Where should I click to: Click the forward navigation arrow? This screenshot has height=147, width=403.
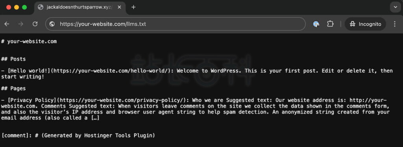(21, 24)
